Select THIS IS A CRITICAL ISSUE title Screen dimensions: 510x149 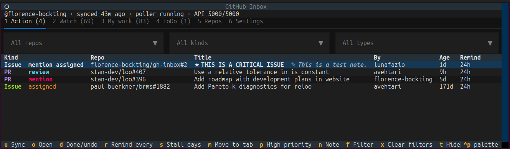pyautogui.click(x=243, y=65)
